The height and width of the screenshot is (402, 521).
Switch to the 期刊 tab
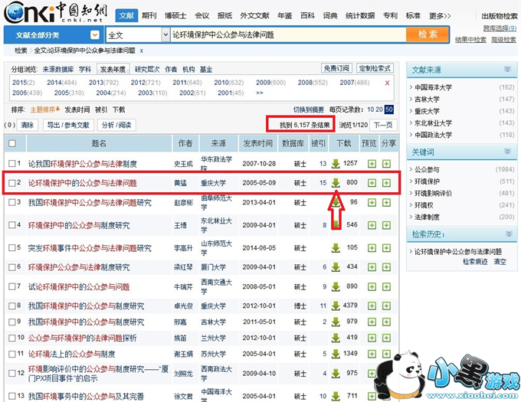coord(149,15)
